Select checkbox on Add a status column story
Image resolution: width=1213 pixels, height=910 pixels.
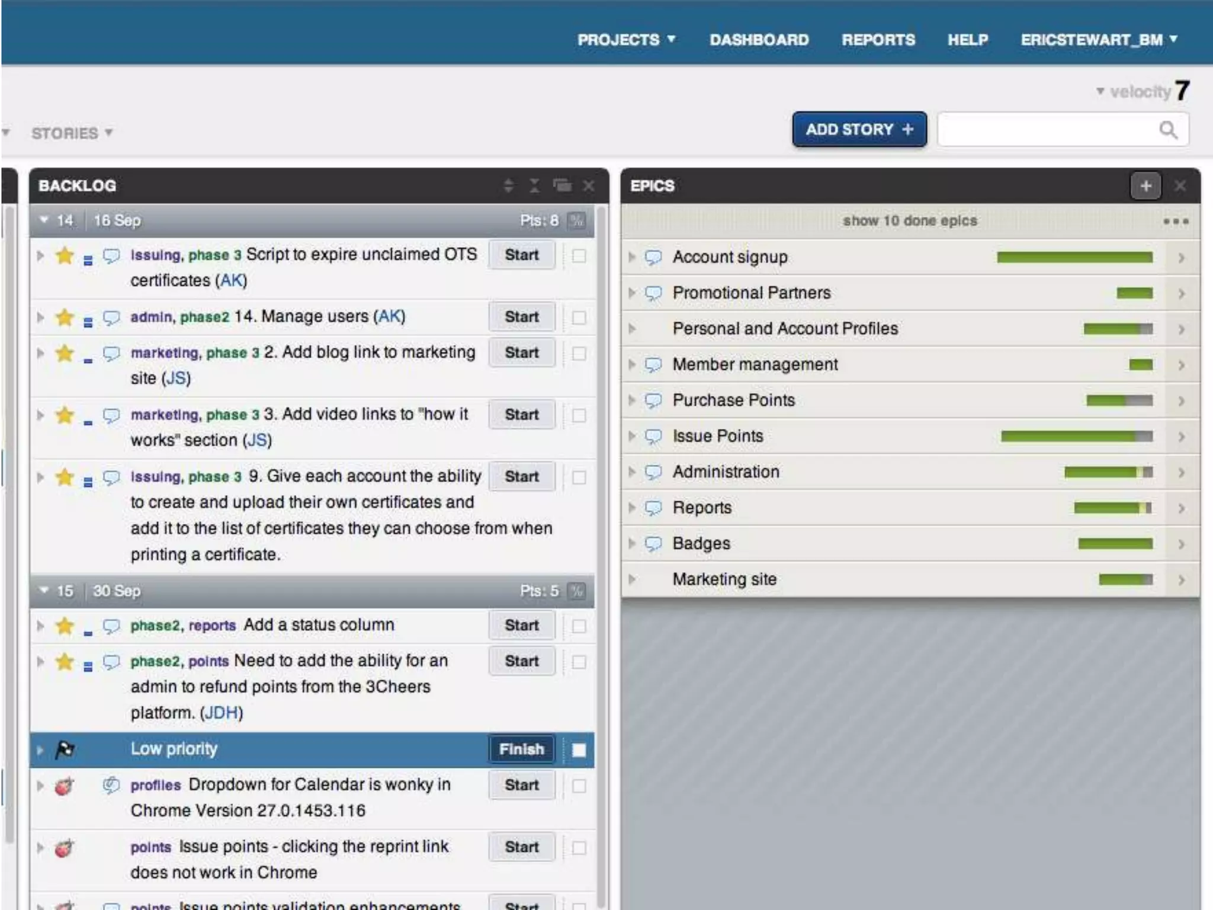click(x=579, y=626)
